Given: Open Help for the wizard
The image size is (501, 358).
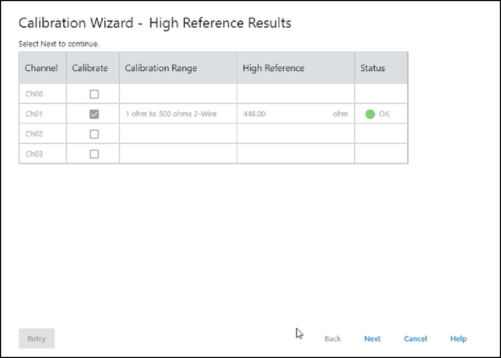Looking at the screenshot, I should point(458,339).
